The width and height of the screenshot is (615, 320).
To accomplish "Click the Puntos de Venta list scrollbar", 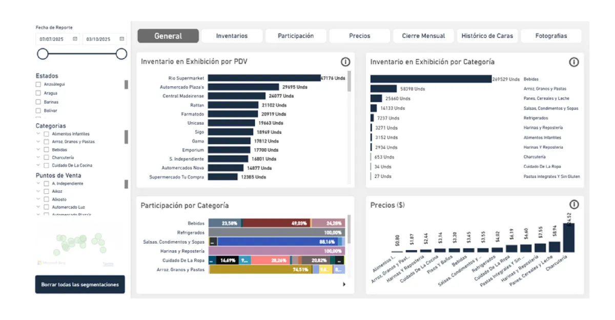I will click(127, 184).
